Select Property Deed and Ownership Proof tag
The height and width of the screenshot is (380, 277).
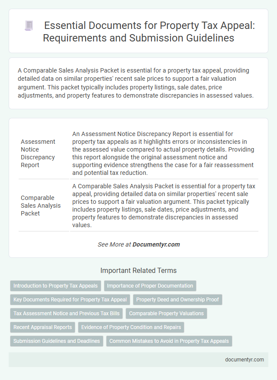click(x=177, y=300)
